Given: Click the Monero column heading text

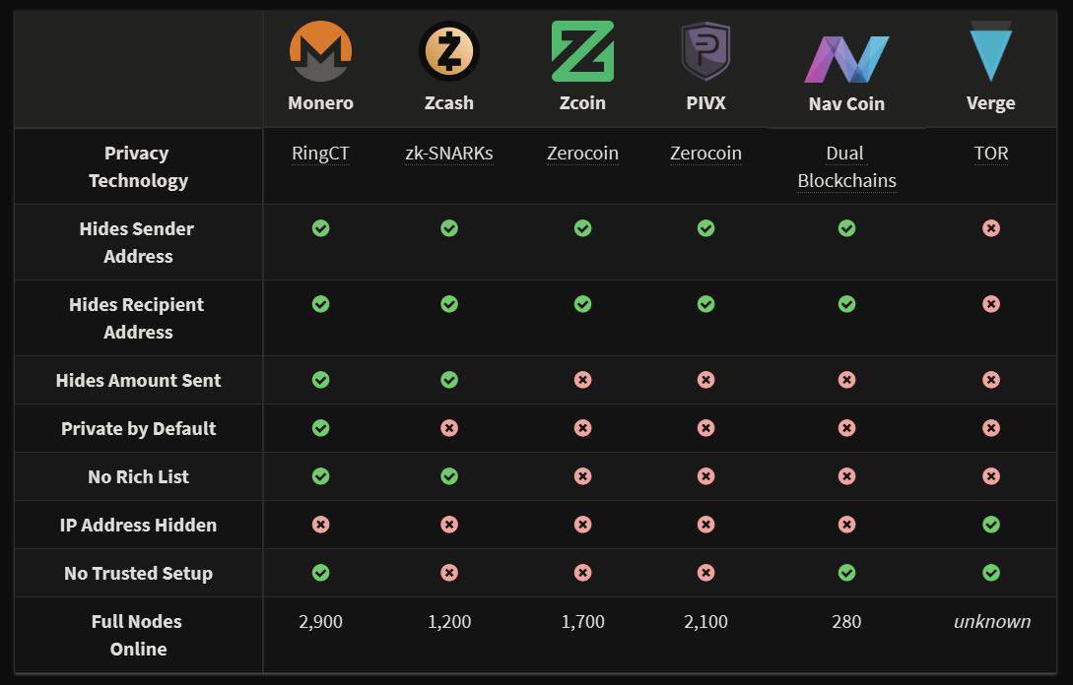Looking at the screenshot, I should pyautogui.click(x=320, y=103).
